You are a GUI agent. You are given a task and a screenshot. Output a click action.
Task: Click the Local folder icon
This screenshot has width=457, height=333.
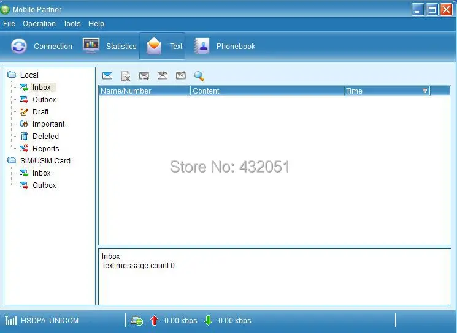click(12, 75)
